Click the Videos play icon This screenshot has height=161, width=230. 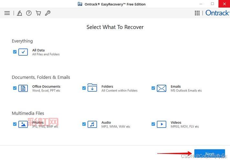click(x=161, y=124)
